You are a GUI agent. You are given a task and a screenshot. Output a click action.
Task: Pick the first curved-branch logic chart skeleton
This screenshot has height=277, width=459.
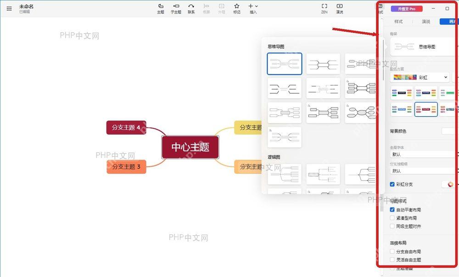coord(284,174)
